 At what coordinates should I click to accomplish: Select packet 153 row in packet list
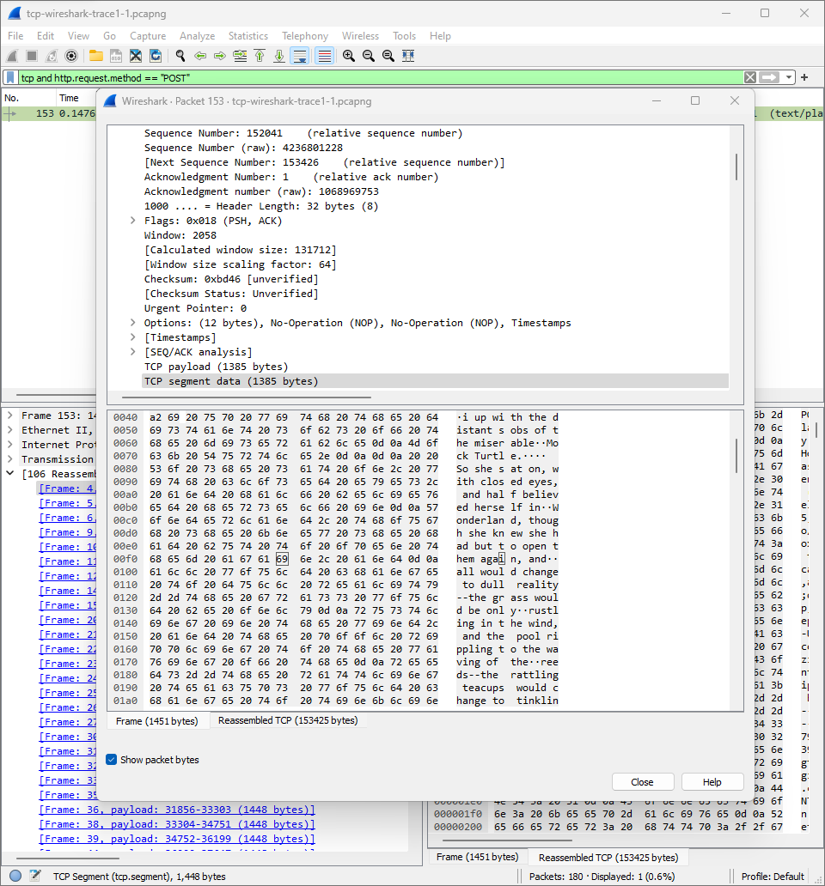click(49, 113)
